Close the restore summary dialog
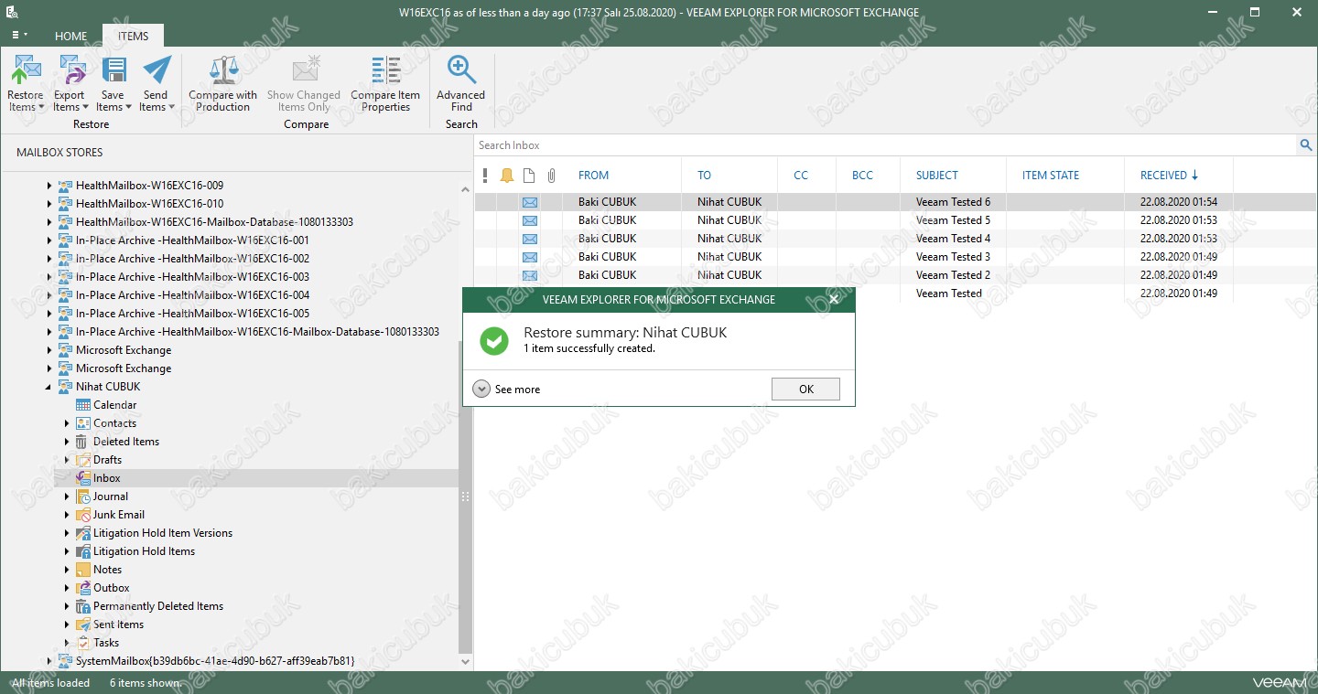Screen dimensions: 1318x694 tap(834, 299)
